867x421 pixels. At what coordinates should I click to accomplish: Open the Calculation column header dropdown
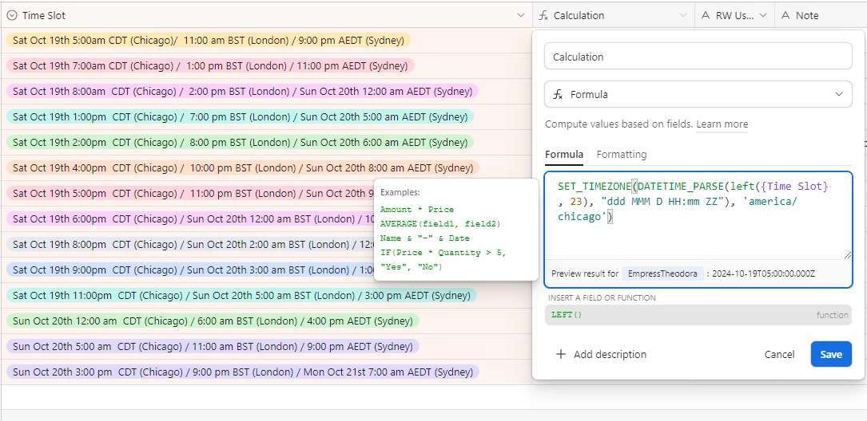[684, 15]
